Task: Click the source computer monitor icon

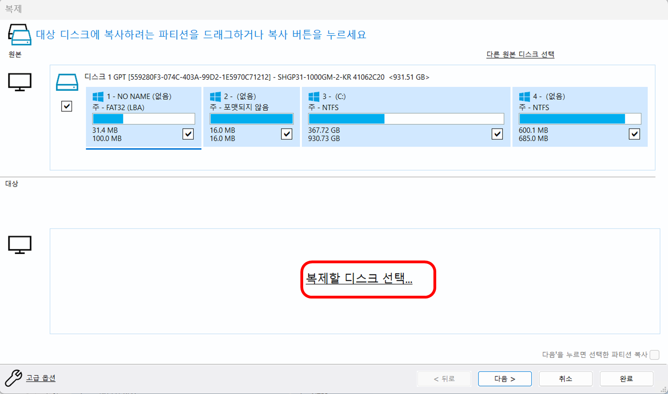Action: click(x=20, y=82)
